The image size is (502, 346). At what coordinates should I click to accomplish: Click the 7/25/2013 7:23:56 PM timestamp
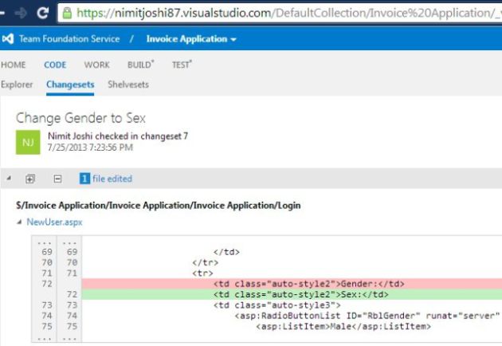click(90, 147)
